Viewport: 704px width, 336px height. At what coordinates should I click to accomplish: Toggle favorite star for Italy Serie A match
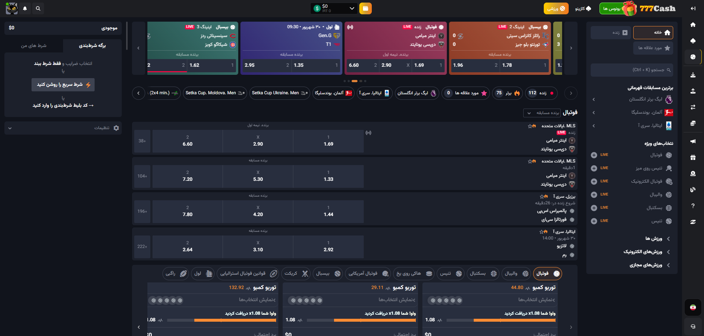(542, 232)
